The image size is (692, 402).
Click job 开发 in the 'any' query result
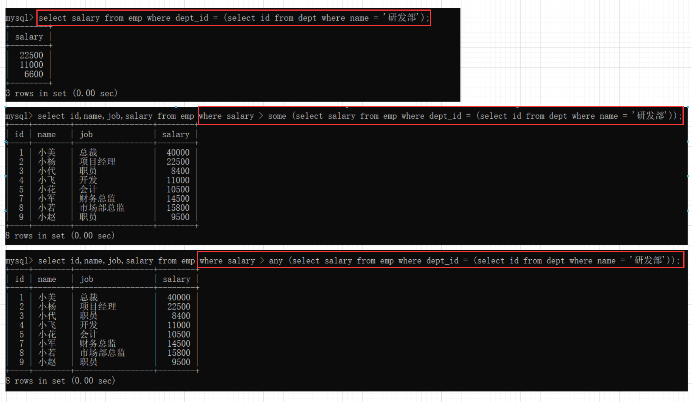[x=89, y=325]
